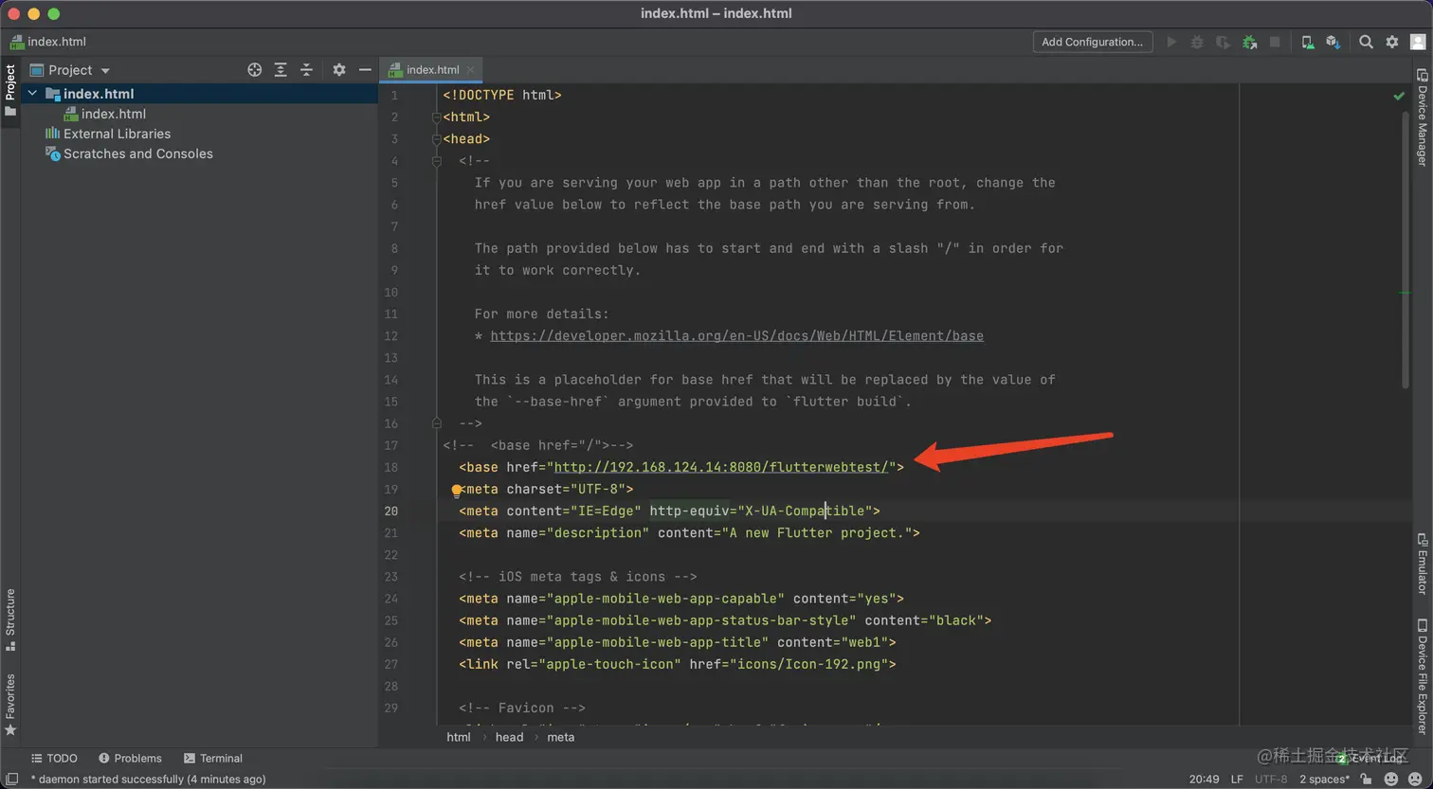Open the SDK Manager icon
The image size is (1433, 789).
[x=1333, y=42]
